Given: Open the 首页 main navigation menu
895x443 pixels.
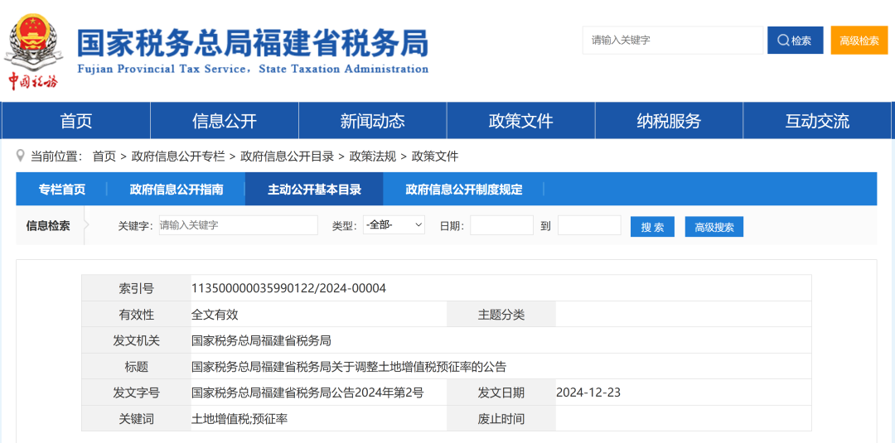Looking at the screenshot, I should tap(76, 121).
